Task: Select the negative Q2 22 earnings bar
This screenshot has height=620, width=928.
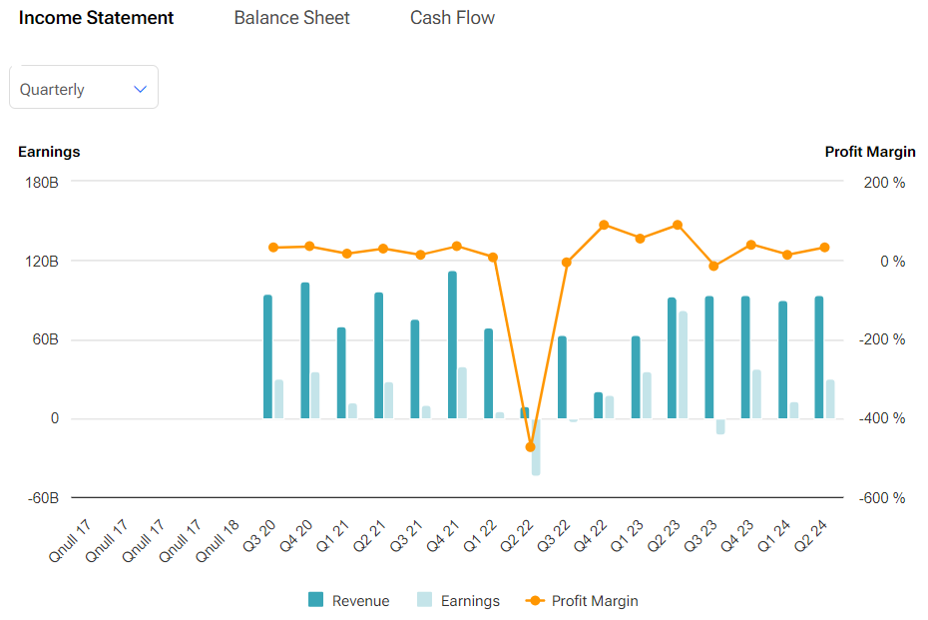Action: coord(536,447)
